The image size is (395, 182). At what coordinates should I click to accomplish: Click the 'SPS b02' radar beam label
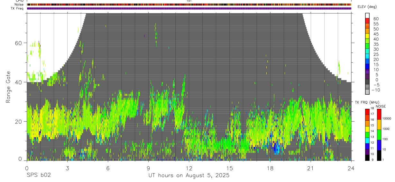point(39,175)
